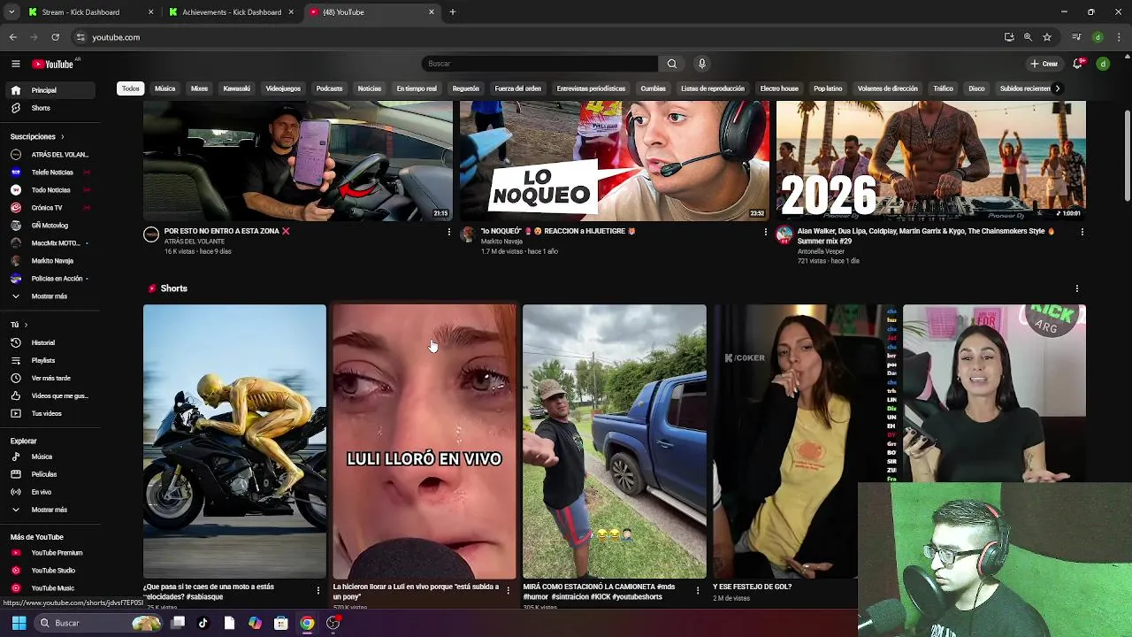The width and height of the screenshot is (1132, 637).
Task: Open options for POR ESTO NO ENTRO video
Action: pos(449,232)
